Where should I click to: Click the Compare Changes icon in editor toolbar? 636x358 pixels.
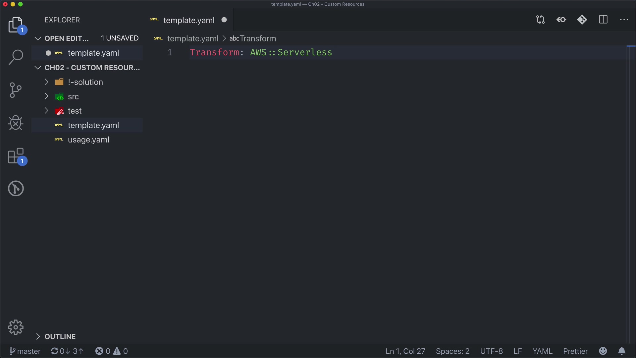click(x=540, y=20)
